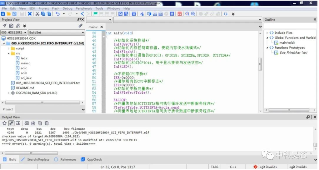Click the TABS status bar indicator

[x=214, y=167]
